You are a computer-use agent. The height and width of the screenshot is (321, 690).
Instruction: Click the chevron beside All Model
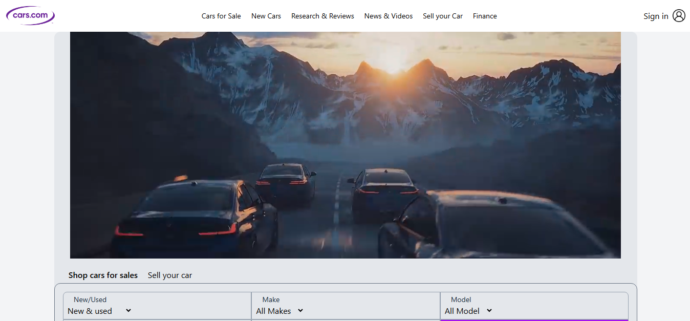point(489,311)
